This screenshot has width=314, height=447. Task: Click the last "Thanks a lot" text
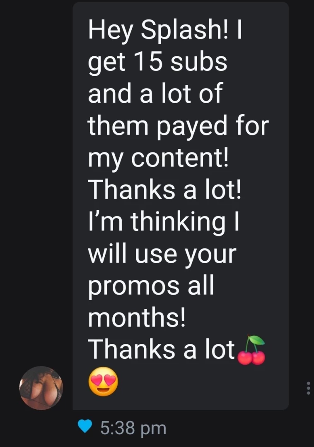click(x=162, y=350)
